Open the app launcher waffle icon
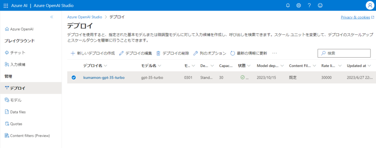Viewport: 376px width, 148px height. click(x=6, y=5)
